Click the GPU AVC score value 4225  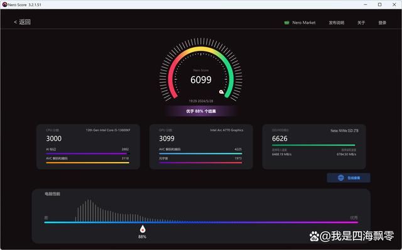238,149
